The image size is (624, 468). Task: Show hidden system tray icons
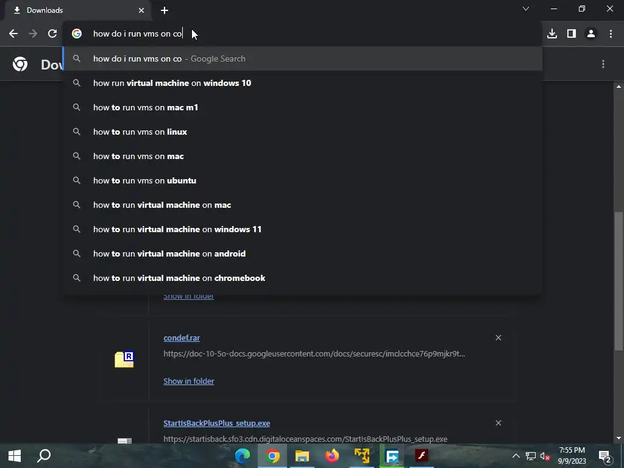coord(516,456)
